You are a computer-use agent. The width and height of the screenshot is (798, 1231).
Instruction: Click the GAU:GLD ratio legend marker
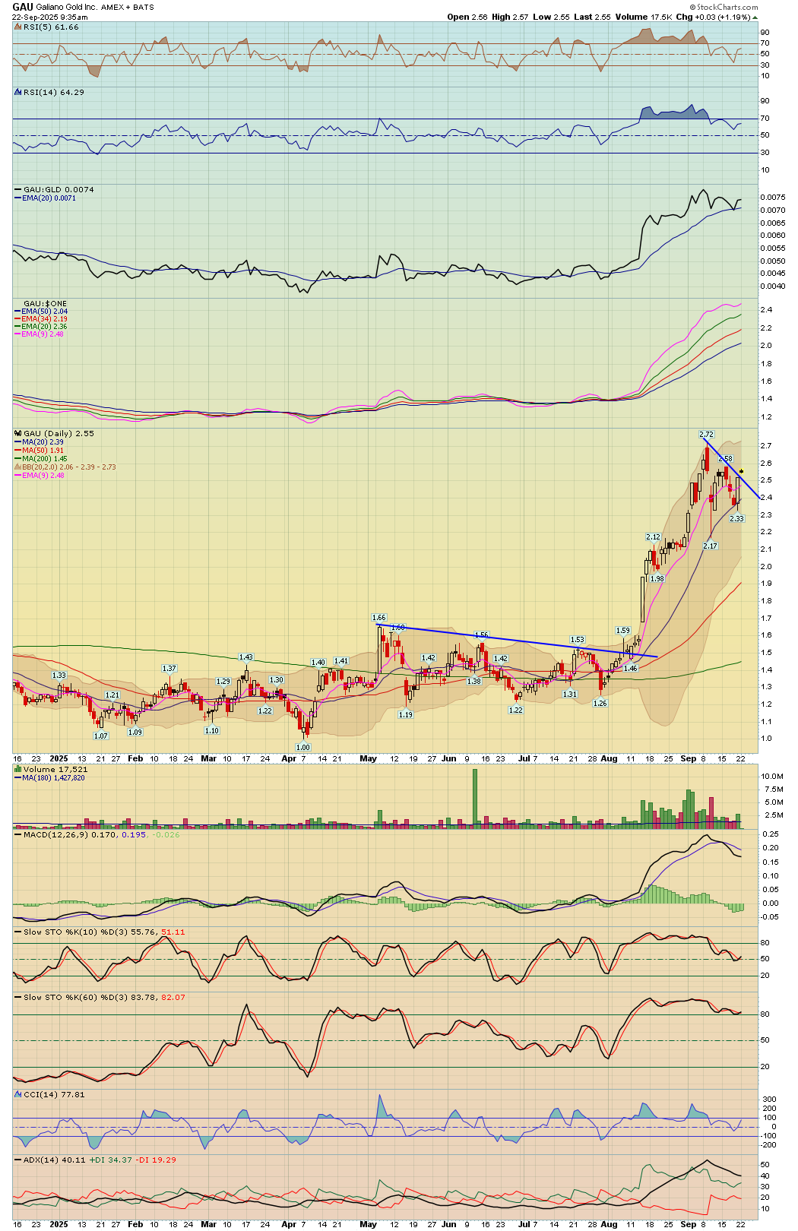[18, 190]
